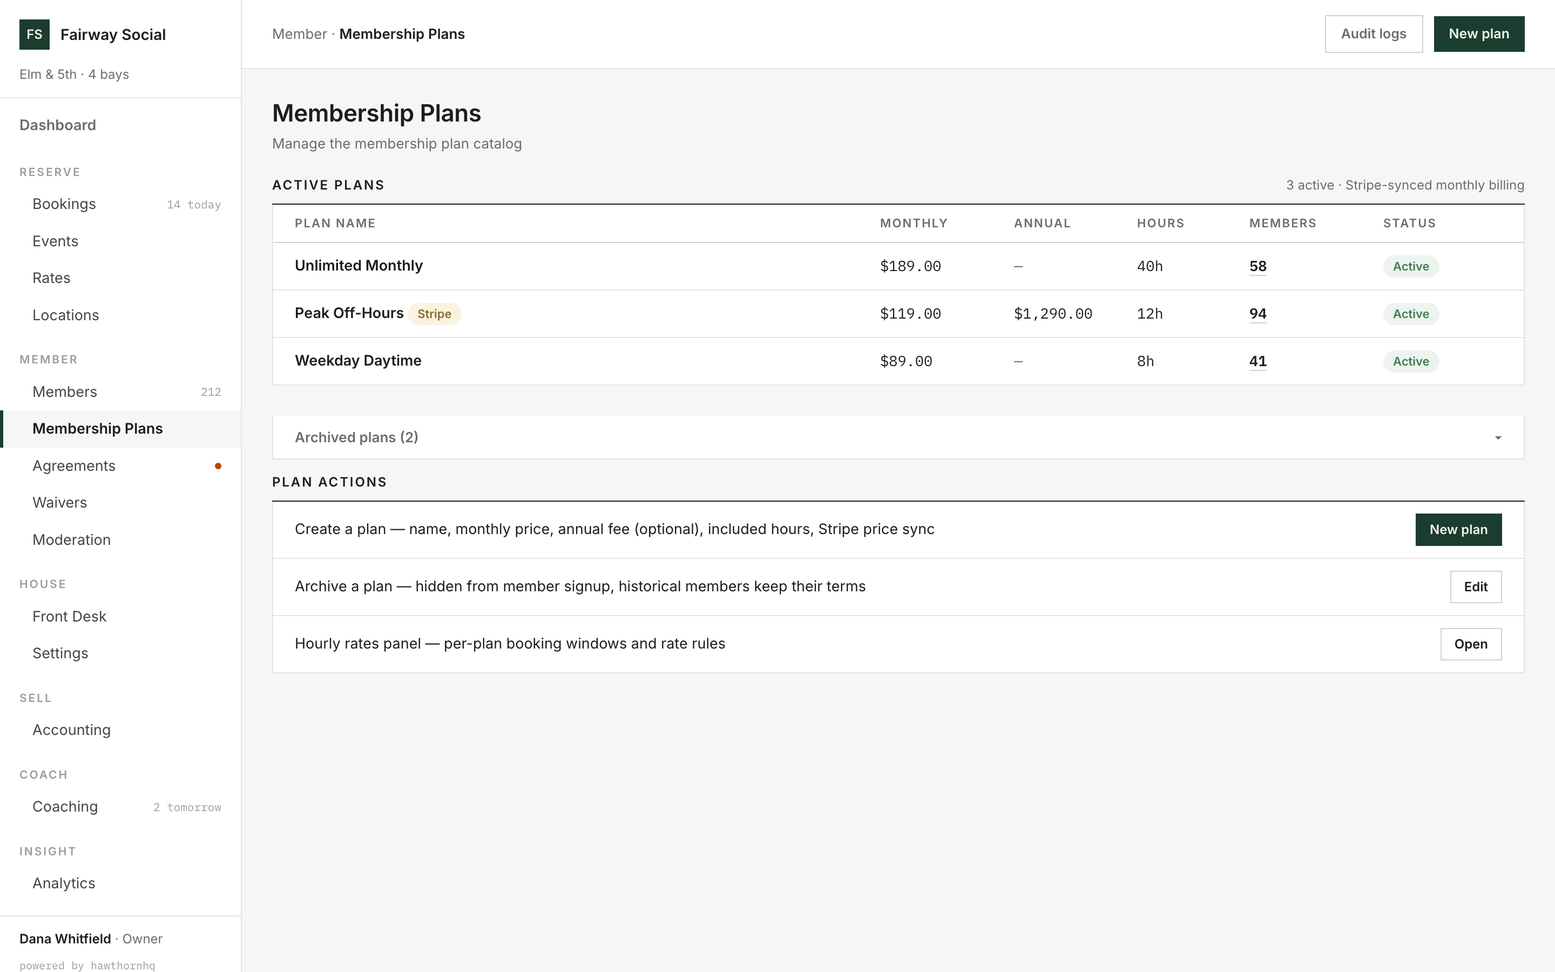The height and width of the screenshot is (972, 1555).
Task: Open the Unlimited Monthly plan
Action: tap(359, 266)
